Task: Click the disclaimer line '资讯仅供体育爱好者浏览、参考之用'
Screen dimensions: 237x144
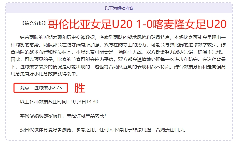Action: 103,130
